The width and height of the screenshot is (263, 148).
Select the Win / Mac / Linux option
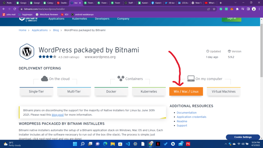[186, 92]
